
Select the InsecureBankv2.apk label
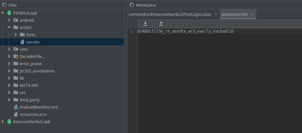click(x=32, y=121)
